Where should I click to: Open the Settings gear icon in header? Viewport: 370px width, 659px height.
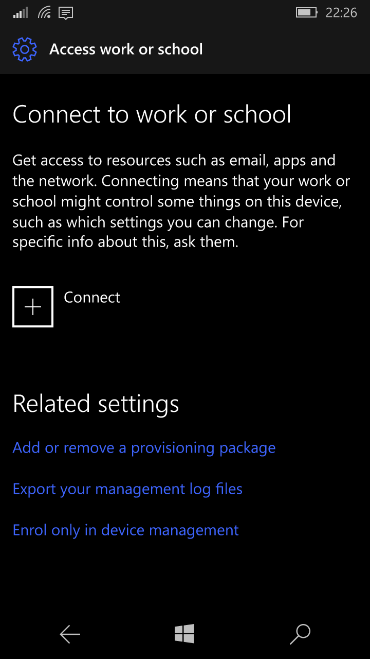[x=25, y=49]
